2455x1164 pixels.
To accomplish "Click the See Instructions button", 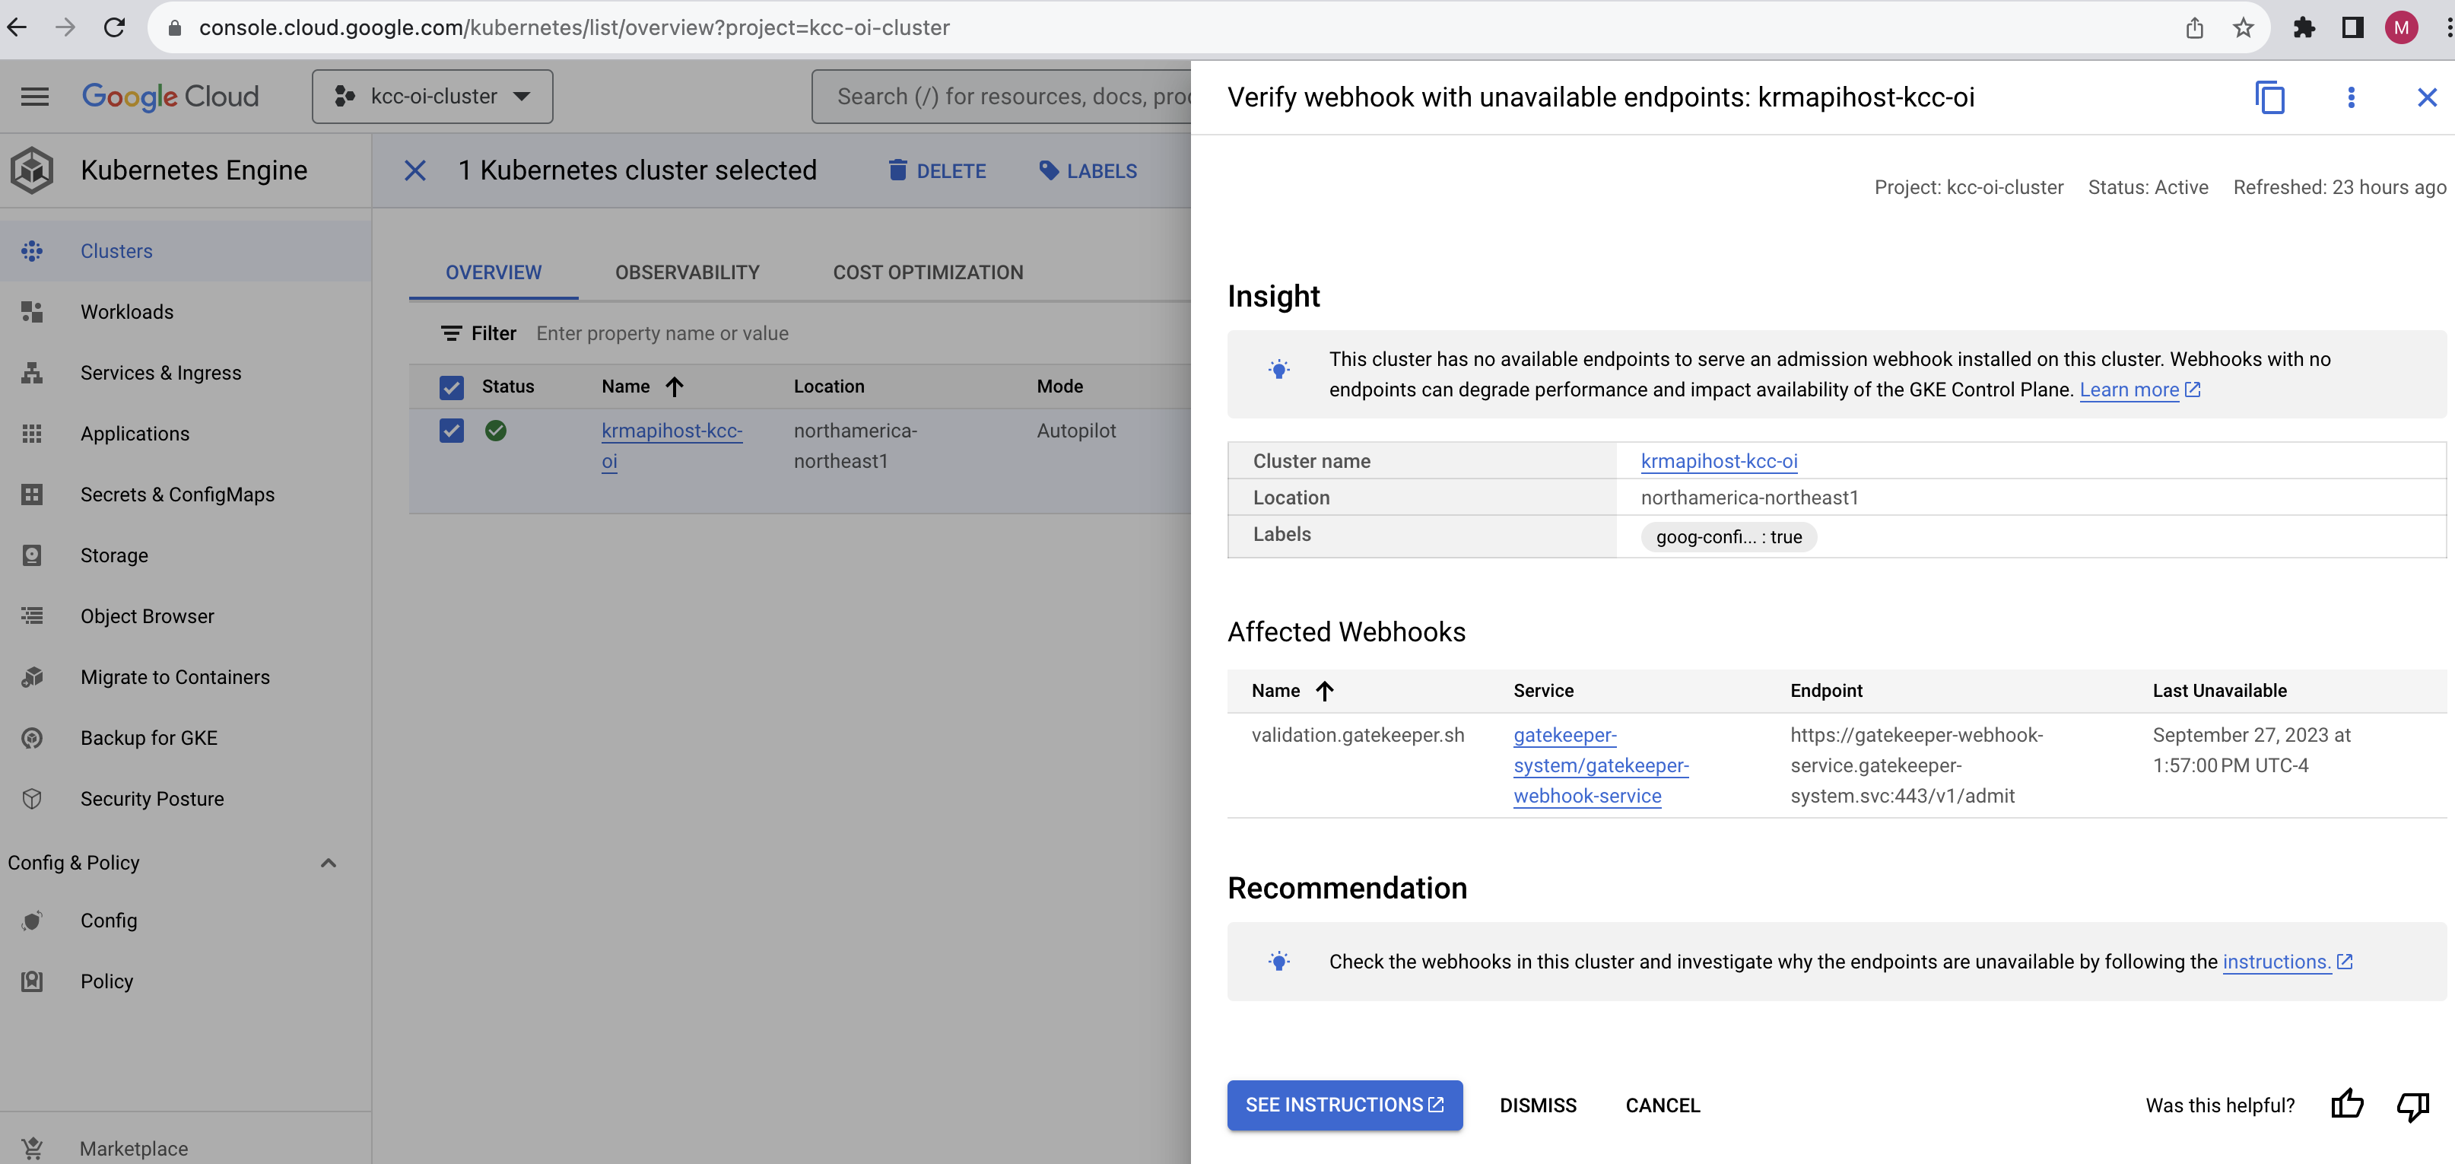I will pos(1344,1105).
